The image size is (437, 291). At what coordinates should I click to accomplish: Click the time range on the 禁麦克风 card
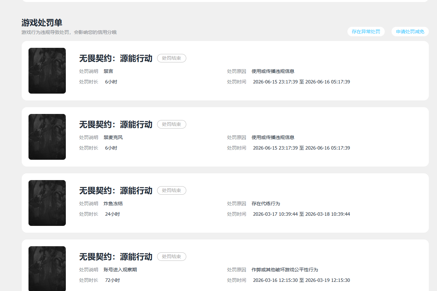301,148
